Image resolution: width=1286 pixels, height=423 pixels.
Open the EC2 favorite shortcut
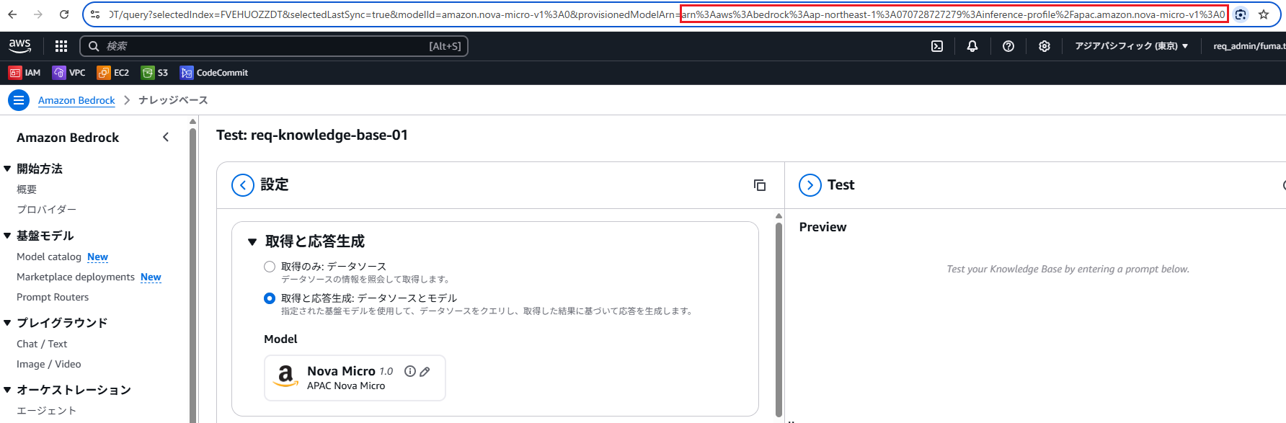point(113,73)
